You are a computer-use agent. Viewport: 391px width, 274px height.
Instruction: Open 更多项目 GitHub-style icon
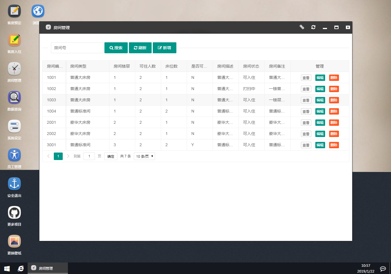14,213
